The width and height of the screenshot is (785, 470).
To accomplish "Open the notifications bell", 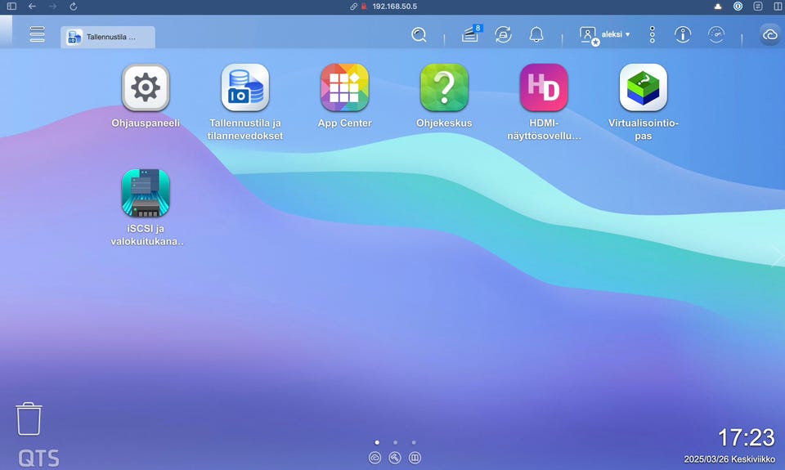I will point(536,35).
